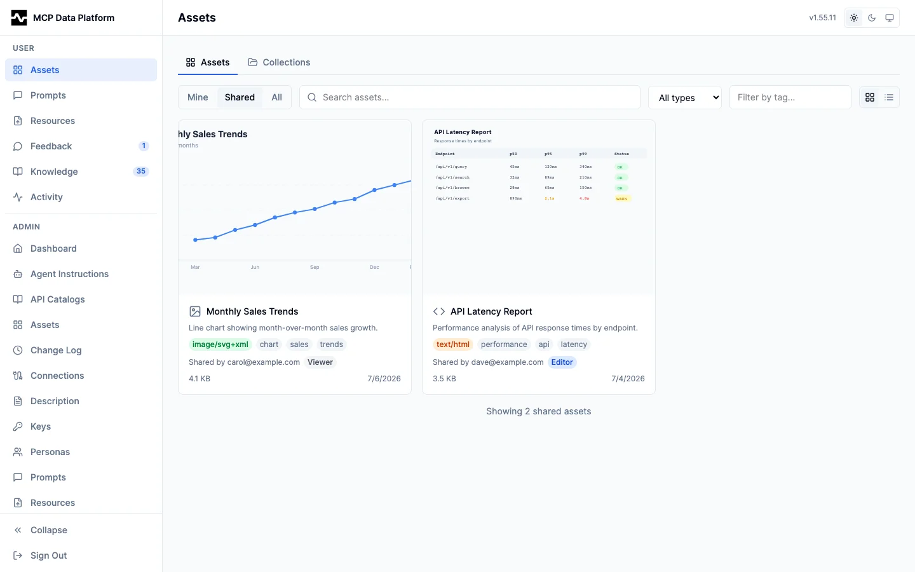Show All assets filter
915x572 pixels.
pyautogui.click(x=276, y=97)
